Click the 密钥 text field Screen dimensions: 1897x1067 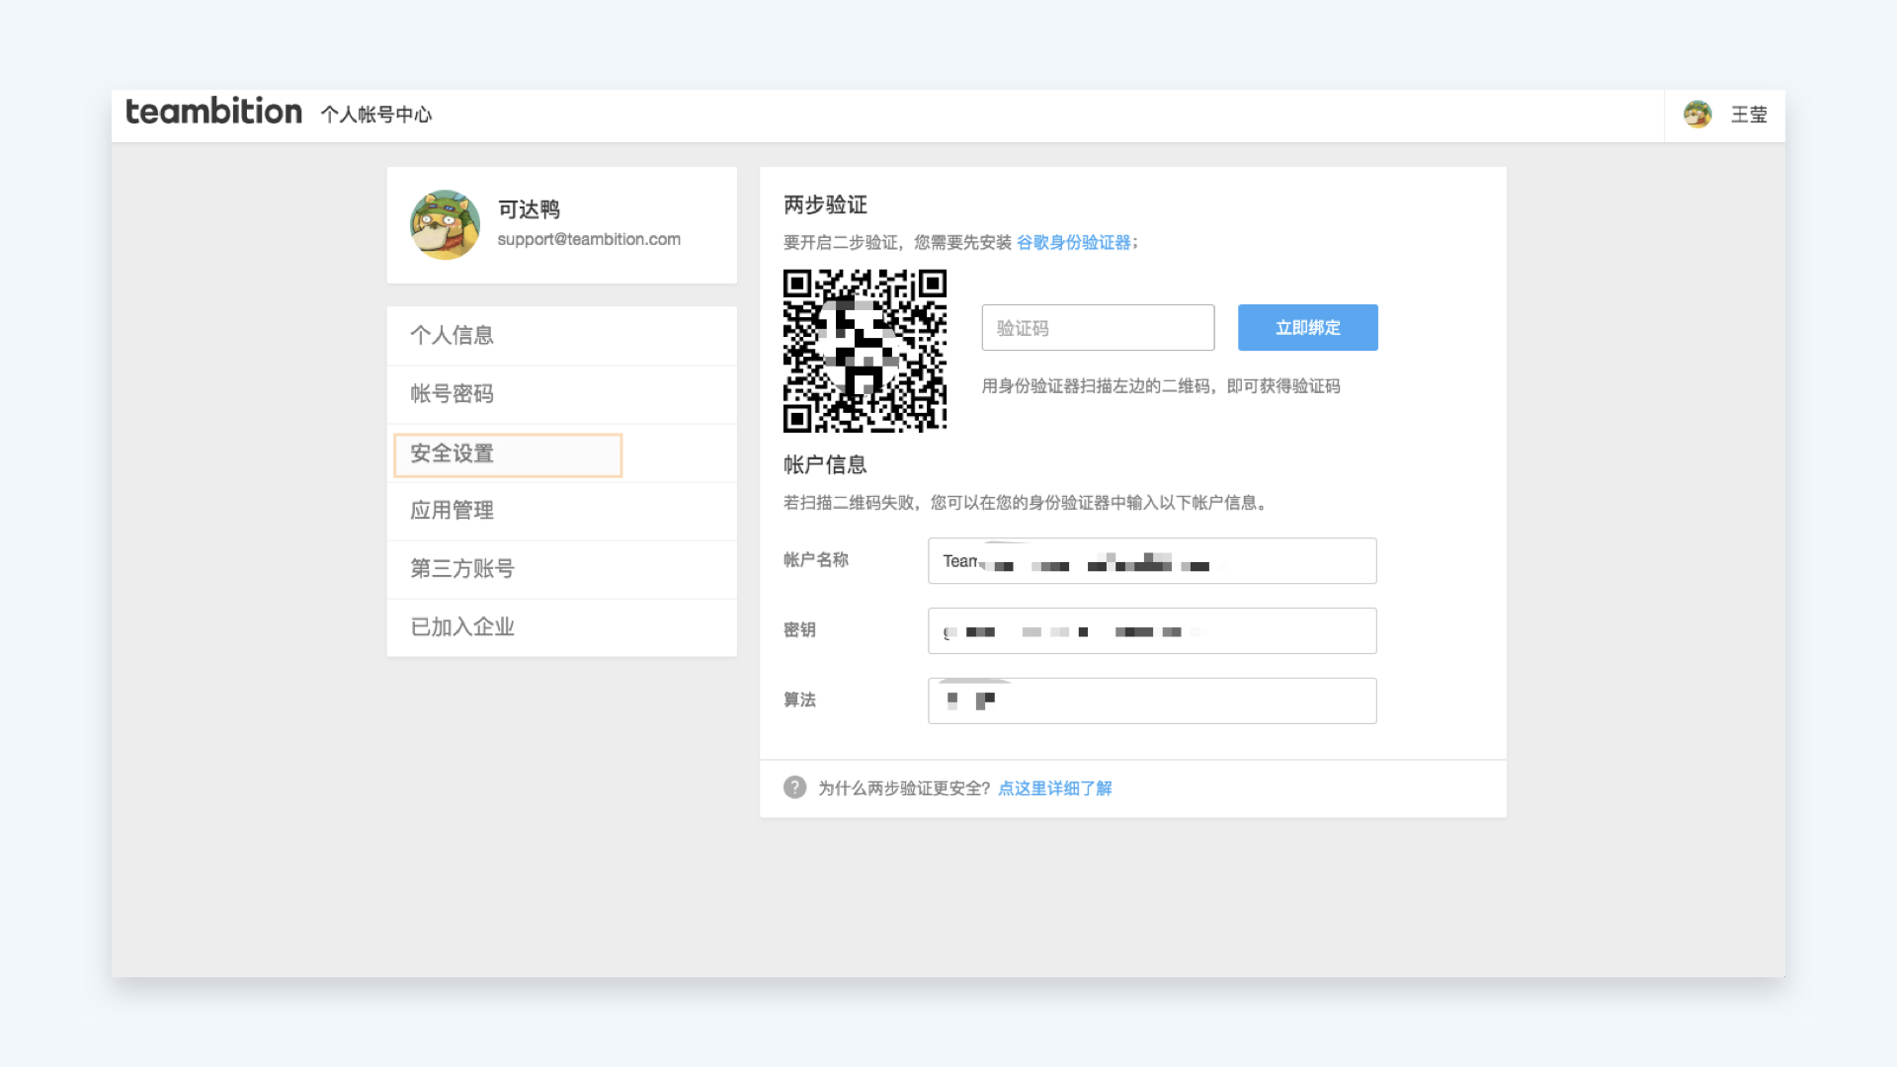point(1152,631)
